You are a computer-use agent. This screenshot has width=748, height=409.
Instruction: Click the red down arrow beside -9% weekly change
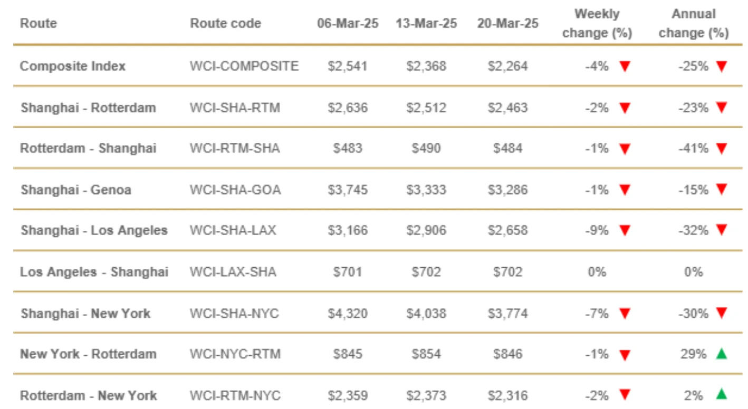pyautogui.click(x=625, y=231)
